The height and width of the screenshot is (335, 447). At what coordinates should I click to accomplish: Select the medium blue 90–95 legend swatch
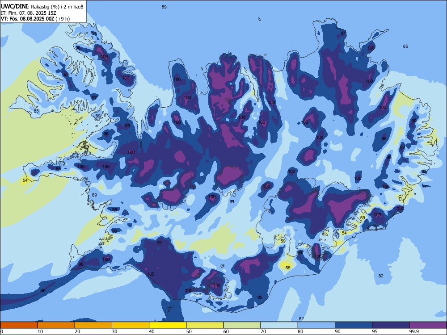(354, 325)
